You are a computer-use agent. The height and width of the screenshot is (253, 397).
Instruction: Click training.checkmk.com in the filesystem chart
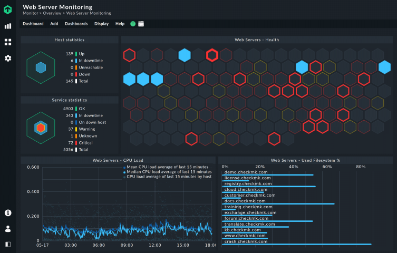(x=248, y=207)
